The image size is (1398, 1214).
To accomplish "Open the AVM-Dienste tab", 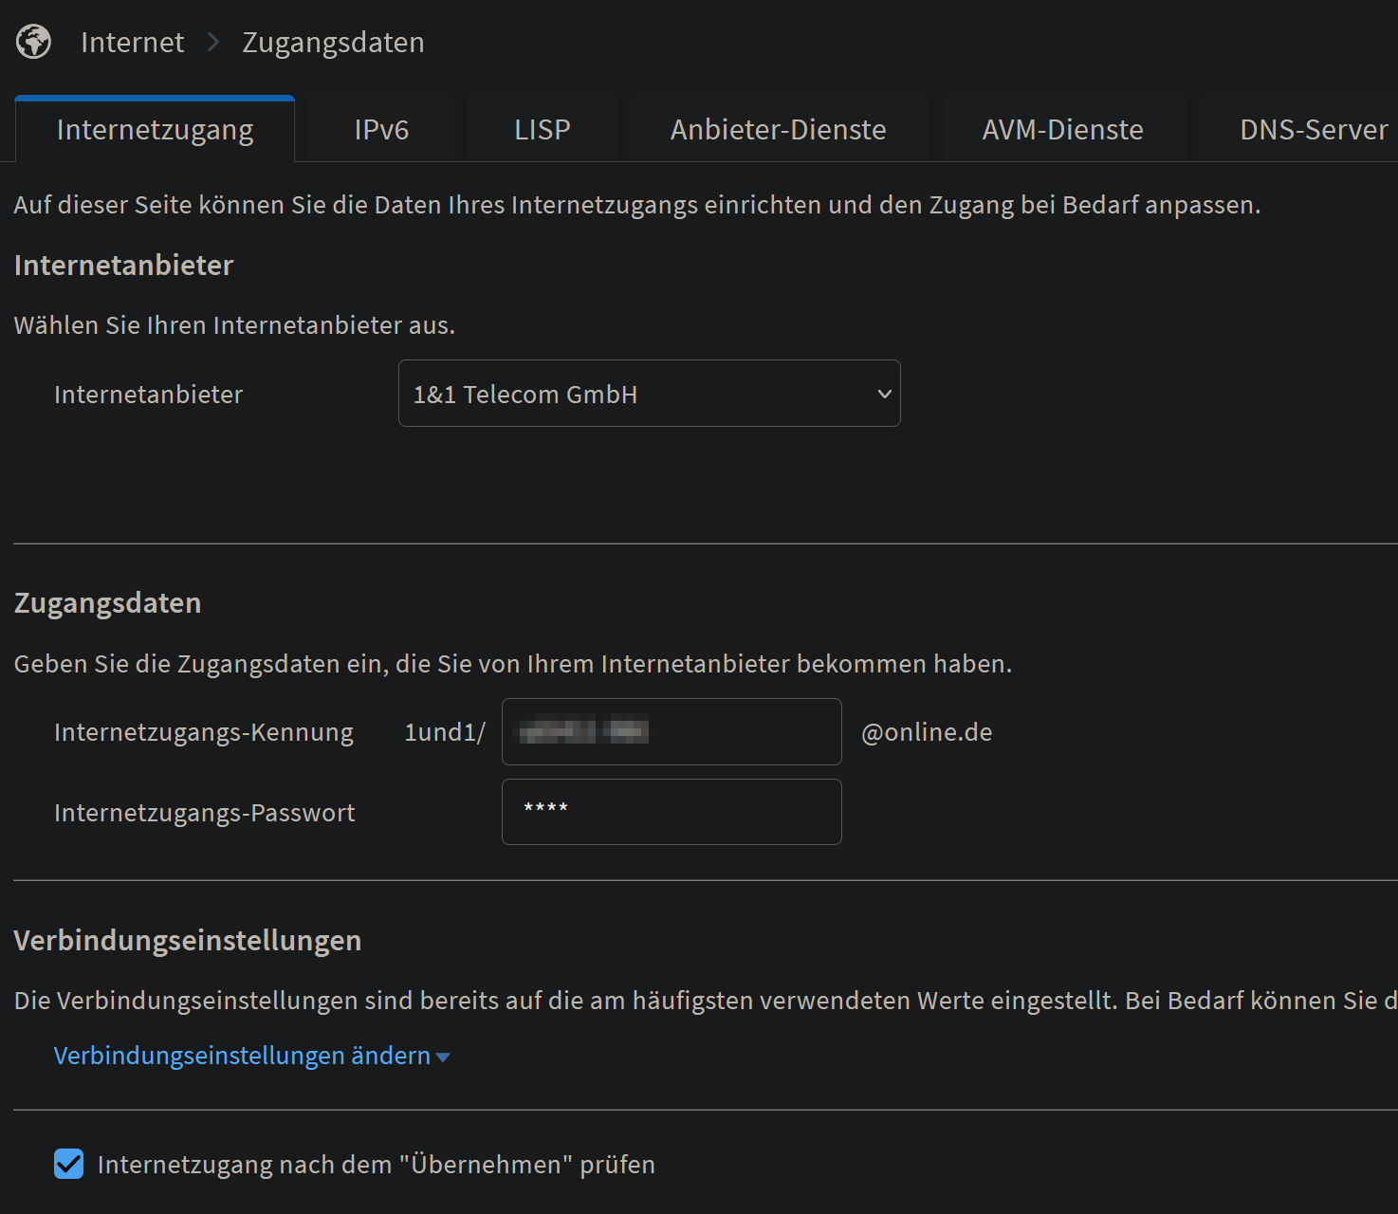I will 1062,130.
